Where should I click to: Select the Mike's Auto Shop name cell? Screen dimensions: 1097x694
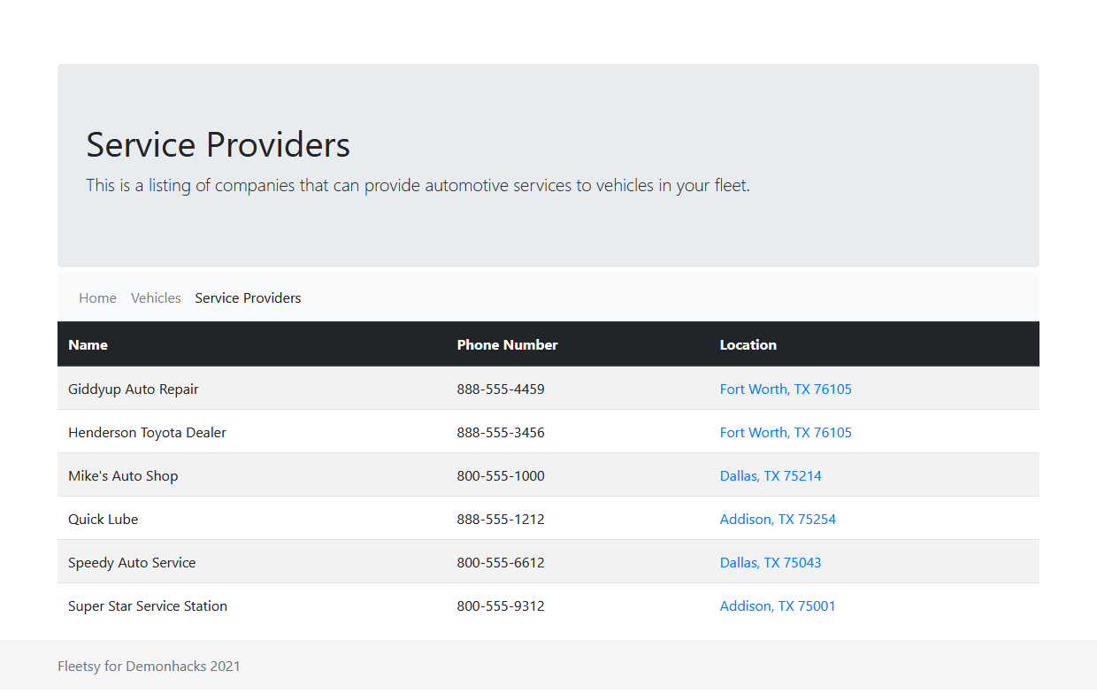(x=123, y=476)
